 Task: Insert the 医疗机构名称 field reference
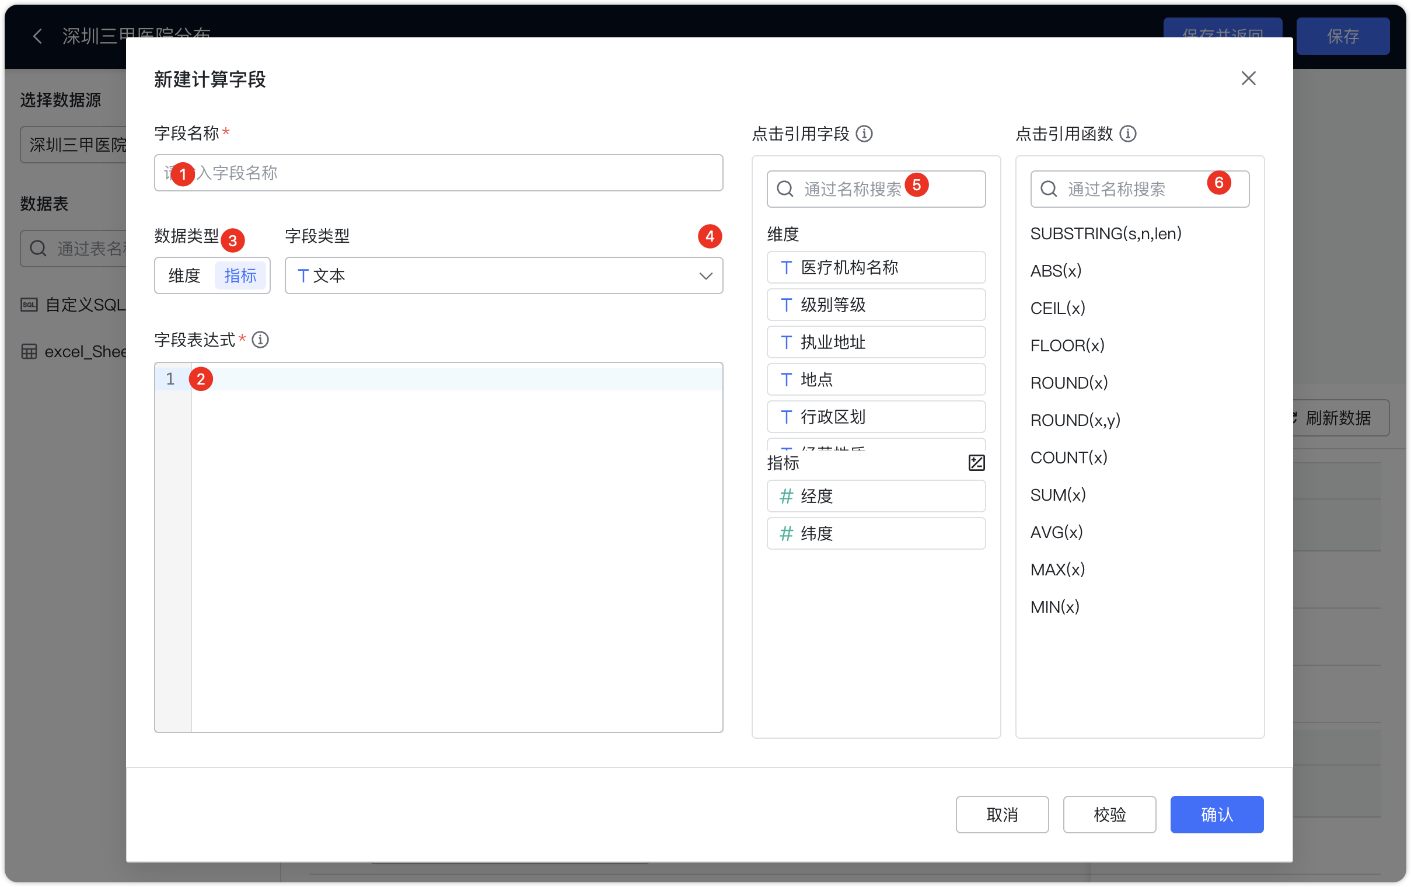pyautogui.click(x=876, y=268)
